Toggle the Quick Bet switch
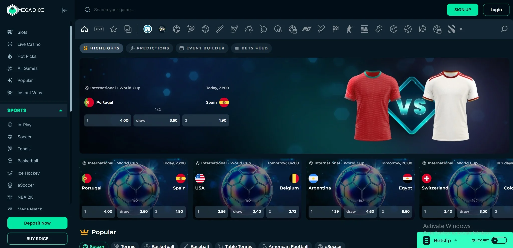 [x=499, y=240]
